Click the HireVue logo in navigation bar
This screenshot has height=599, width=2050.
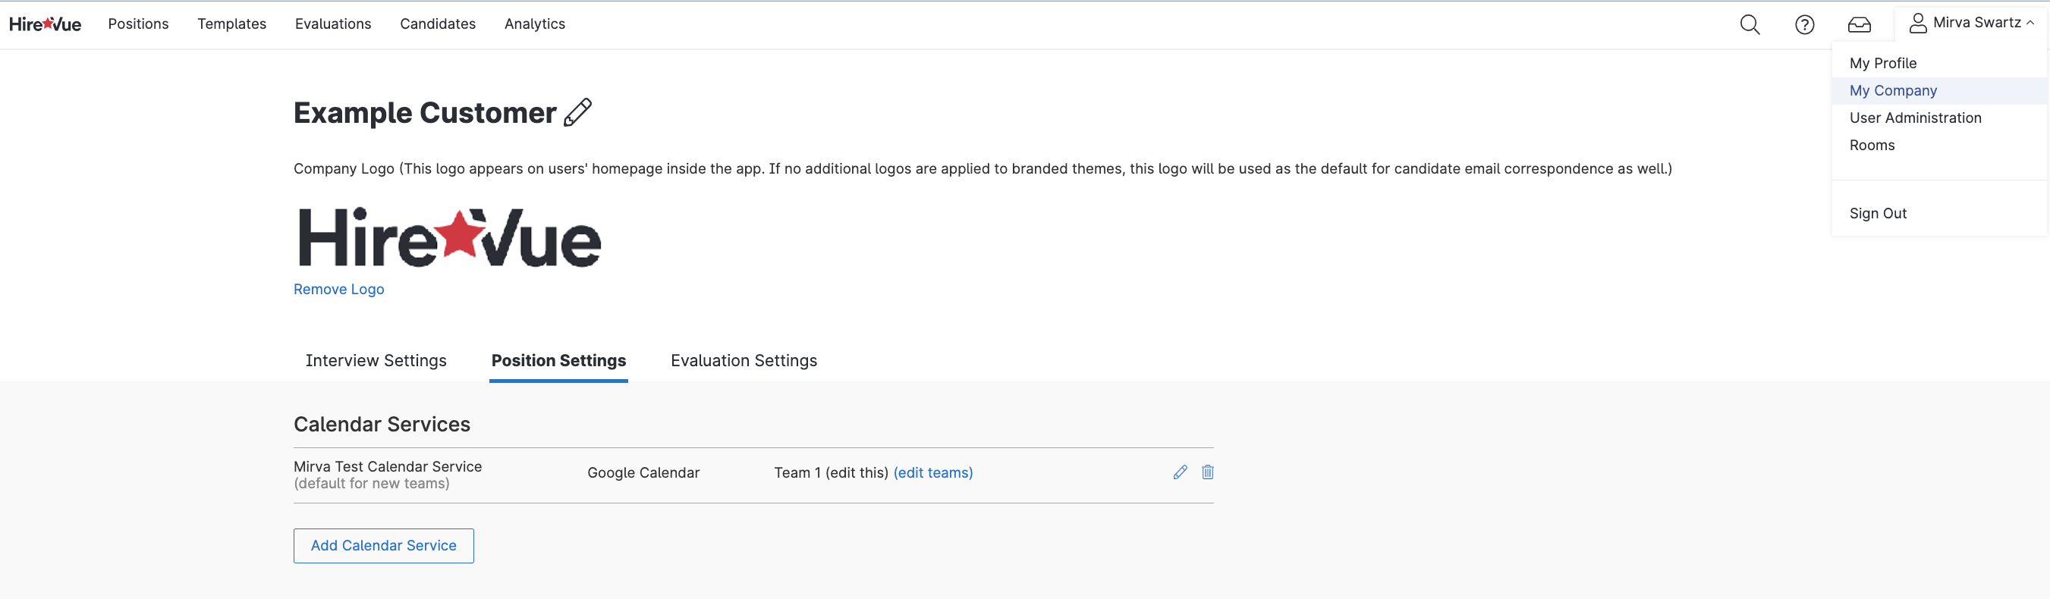(46, 24)
